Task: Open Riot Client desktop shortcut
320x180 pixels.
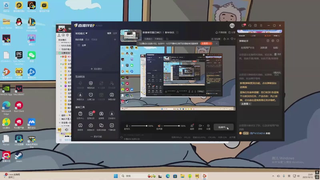Action: 19,107
